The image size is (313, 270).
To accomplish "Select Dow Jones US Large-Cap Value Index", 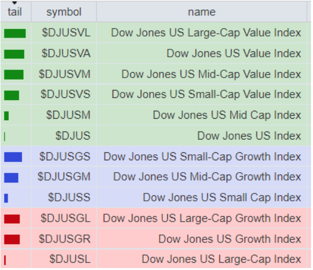I will (206, 33).
